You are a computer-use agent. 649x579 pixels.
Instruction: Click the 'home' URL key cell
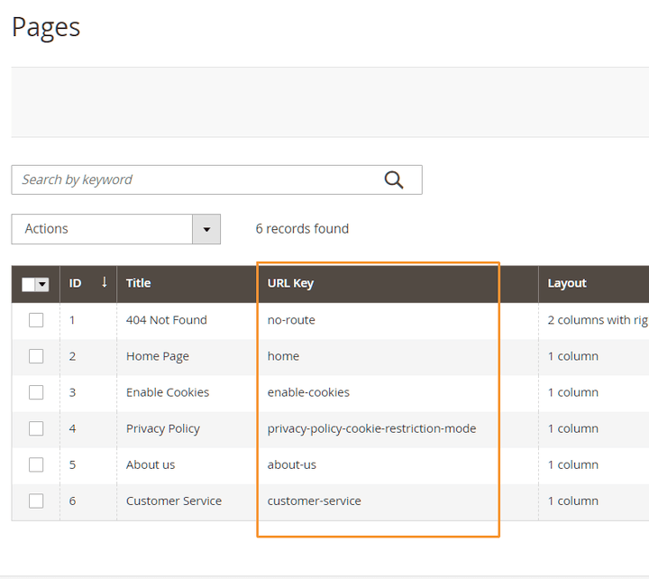[283, 356]
